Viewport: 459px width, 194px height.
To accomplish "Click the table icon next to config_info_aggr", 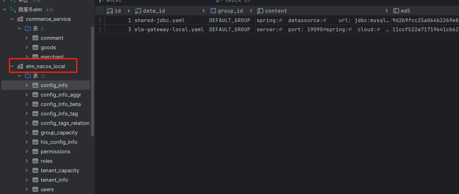I will coord(35,95).
